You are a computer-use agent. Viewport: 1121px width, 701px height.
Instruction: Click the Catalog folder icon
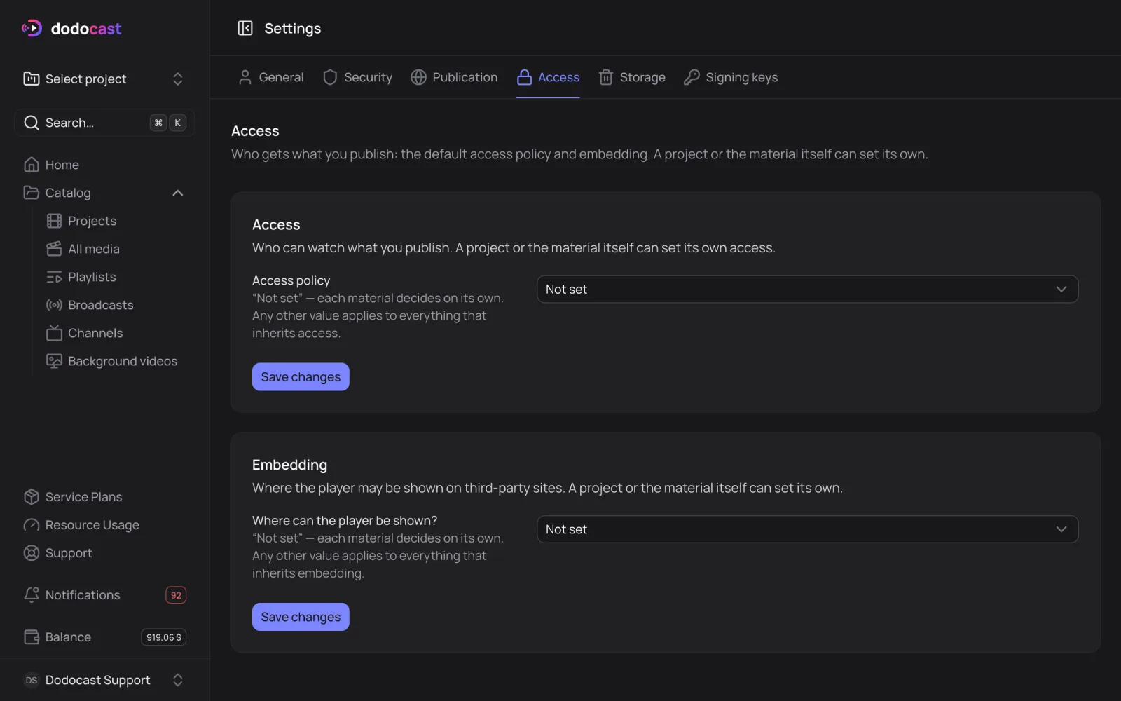pos(31,193)
